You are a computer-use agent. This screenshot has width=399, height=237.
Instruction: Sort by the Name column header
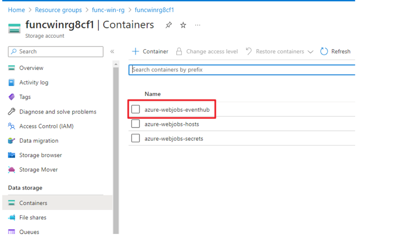click(152, 94)
